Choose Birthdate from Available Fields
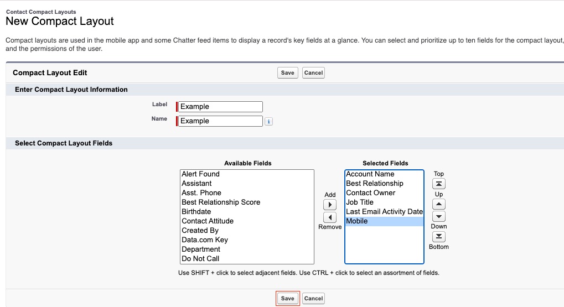This screenshot has width=564, height=307. pyautogui.click(x=196, y=212)
